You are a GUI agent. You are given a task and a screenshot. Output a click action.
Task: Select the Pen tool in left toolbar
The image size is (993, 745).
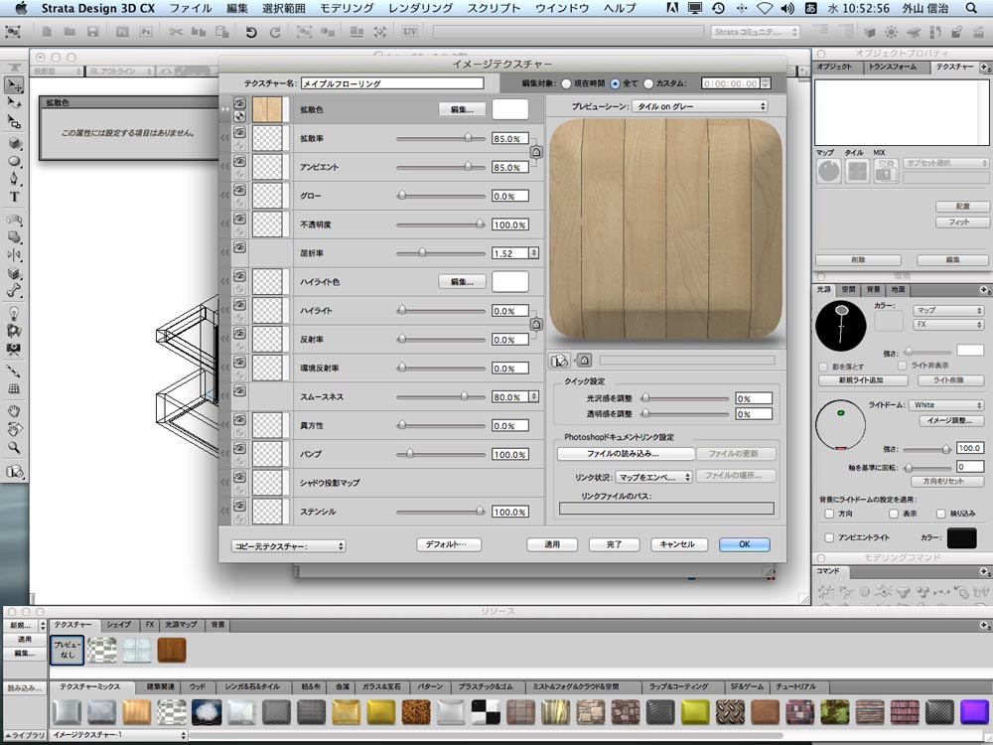[x=14, y=179]
